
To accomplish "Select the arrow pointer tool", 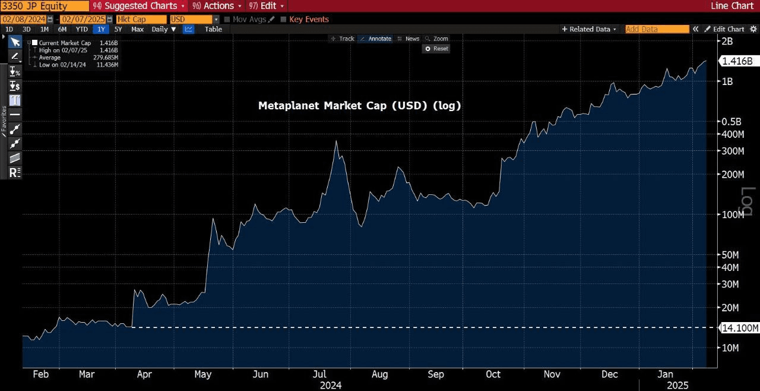I will 15,42.
